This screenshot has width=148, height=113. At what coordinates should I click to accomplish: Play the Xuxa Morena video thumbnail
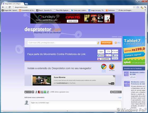42,80
